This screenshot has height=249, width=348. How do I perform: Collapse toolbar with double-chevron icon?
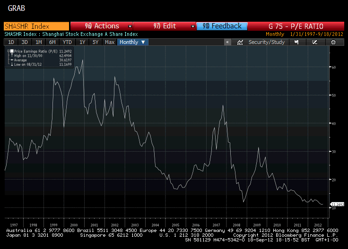(227, 42)
